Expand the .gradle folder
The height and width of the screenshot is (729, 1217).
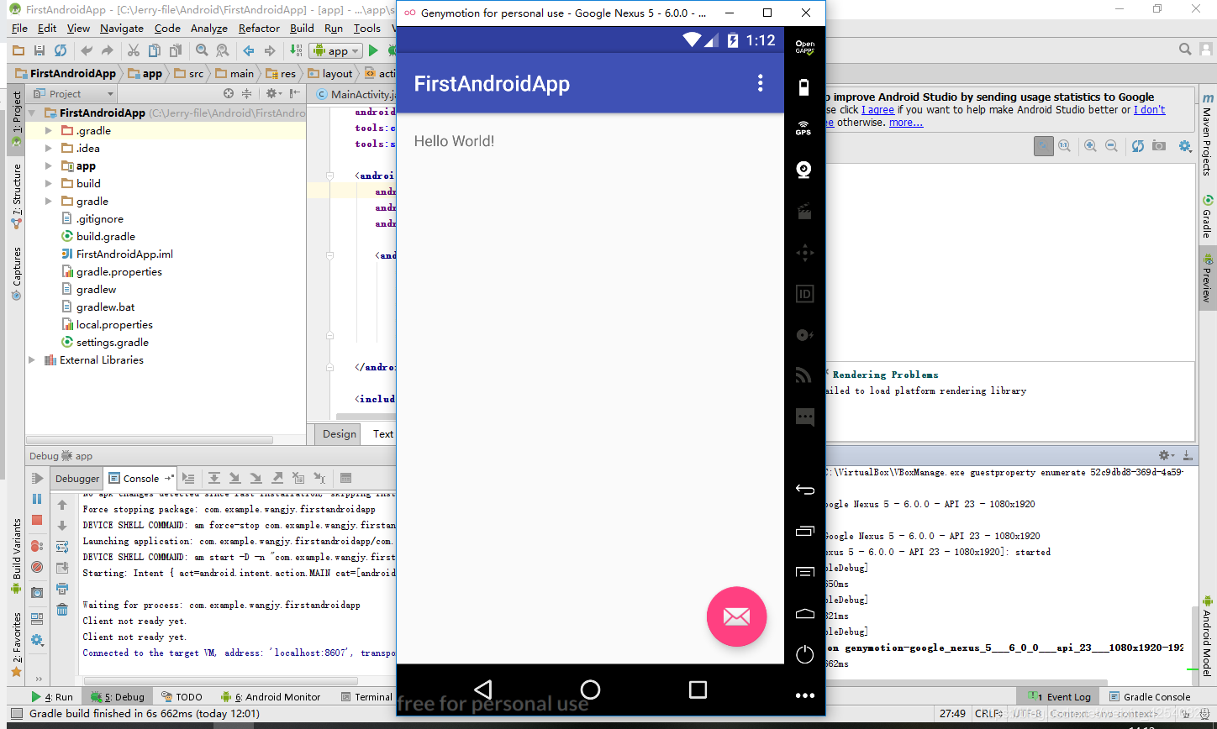click(x=48, y=131)
